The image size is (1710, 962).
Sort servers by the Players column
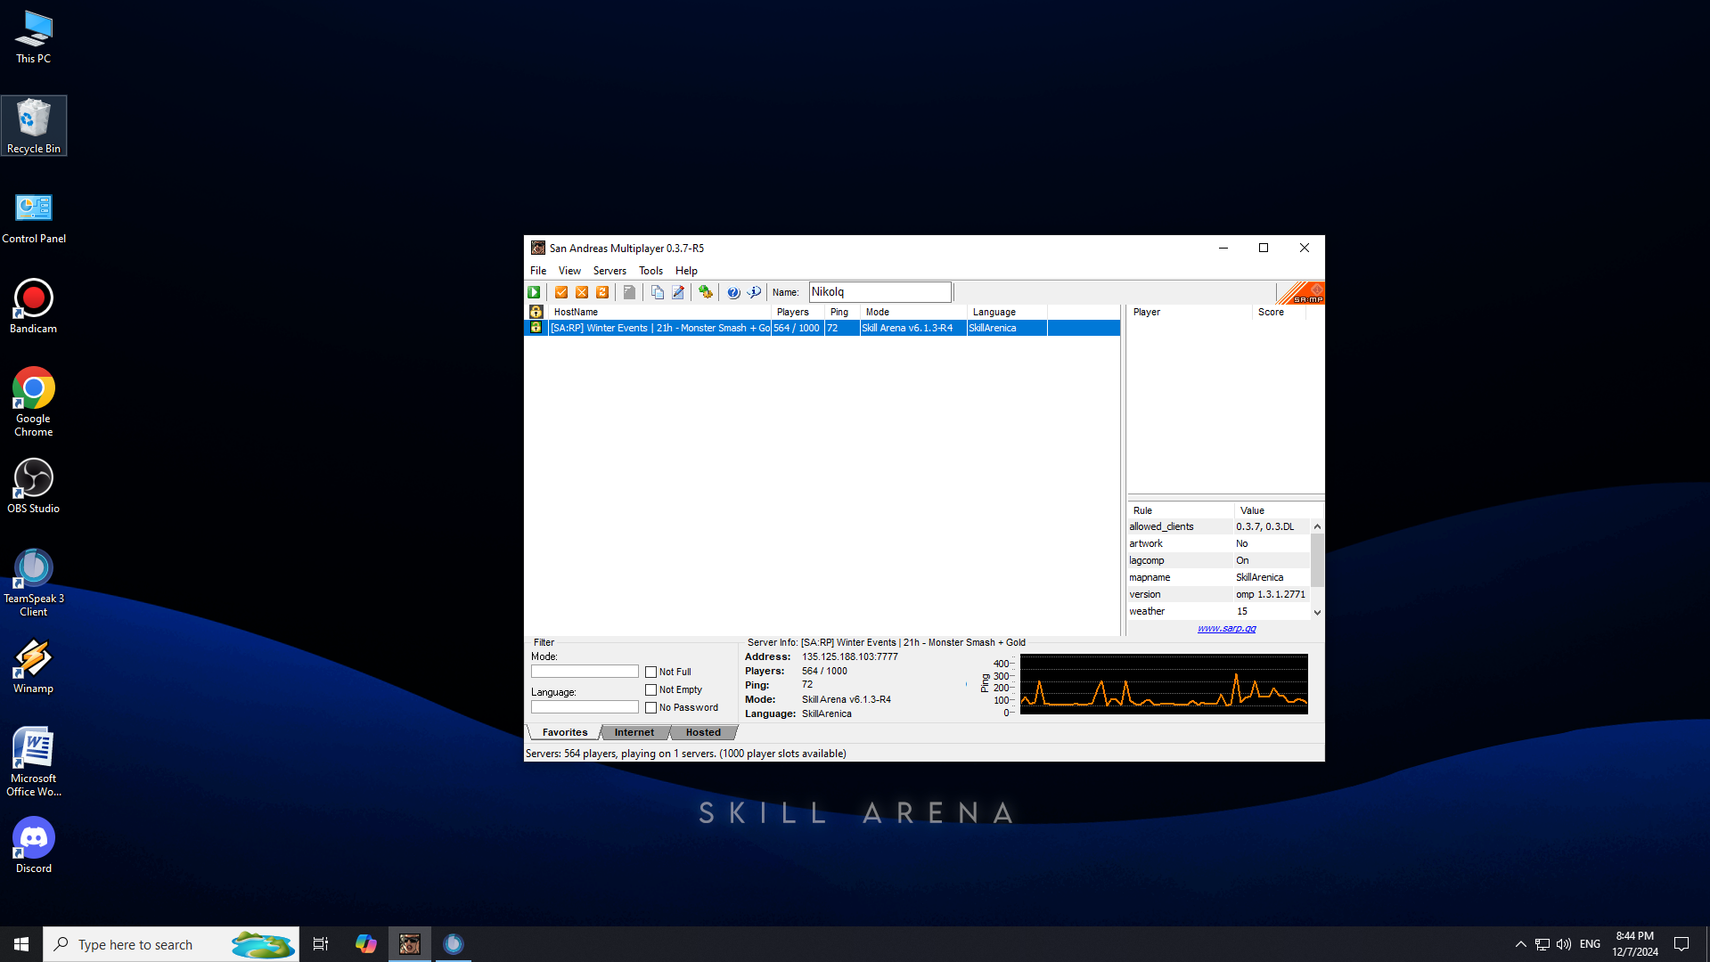click(x=798, y=312)
